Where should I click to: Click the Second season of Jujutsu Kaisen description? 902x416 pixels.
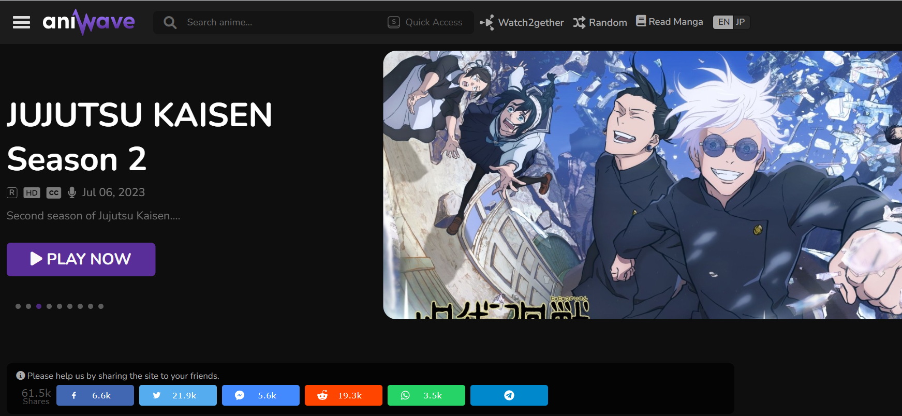[x=93, y=216]
